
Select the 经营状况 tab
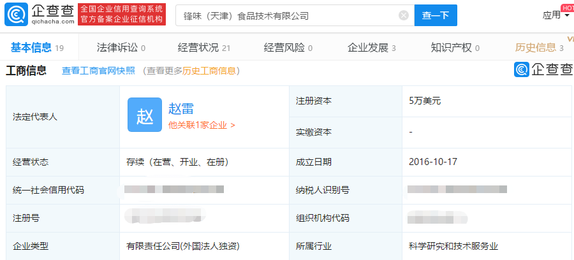(x=203, y=47)
